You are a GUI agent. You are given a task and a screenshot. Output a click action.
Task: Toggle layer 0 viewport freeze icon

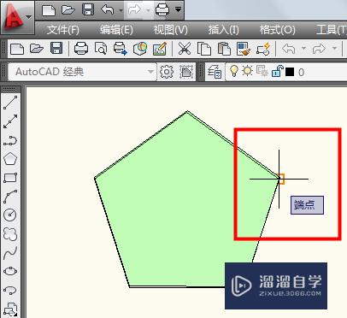coord(262,71)
